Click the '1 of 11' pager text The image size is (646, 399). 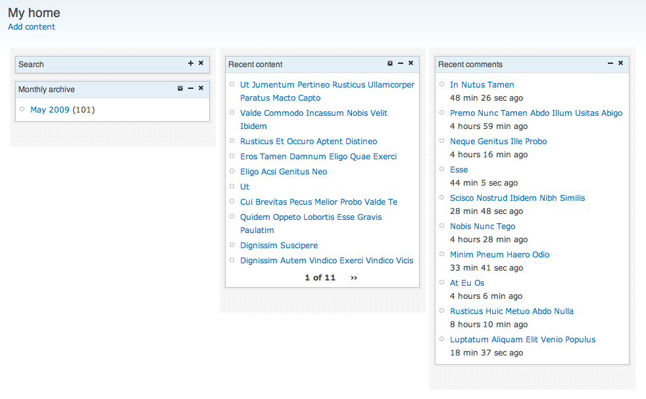320,278
